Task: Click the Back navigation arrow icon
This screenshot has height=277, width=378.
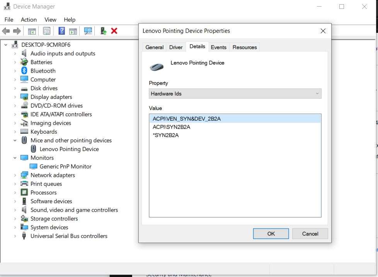Action: click(6, 31)
